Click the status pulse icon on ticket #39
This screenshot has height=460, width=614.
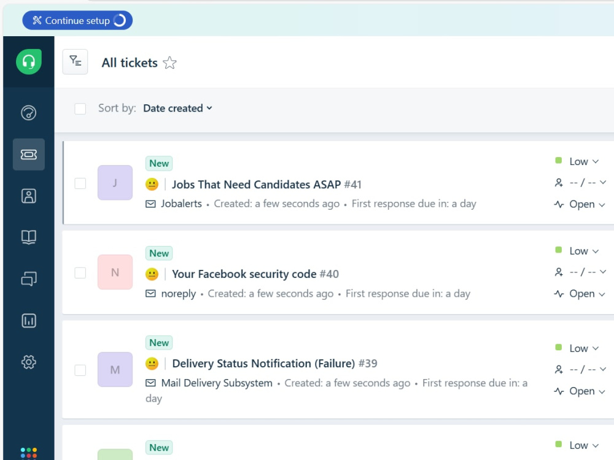point(559,391)
